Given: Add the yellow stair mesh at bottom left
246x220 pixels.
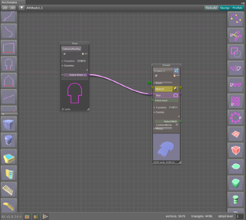Looking at the screenshot, I should pyautogui.click(x=9, y=205).
